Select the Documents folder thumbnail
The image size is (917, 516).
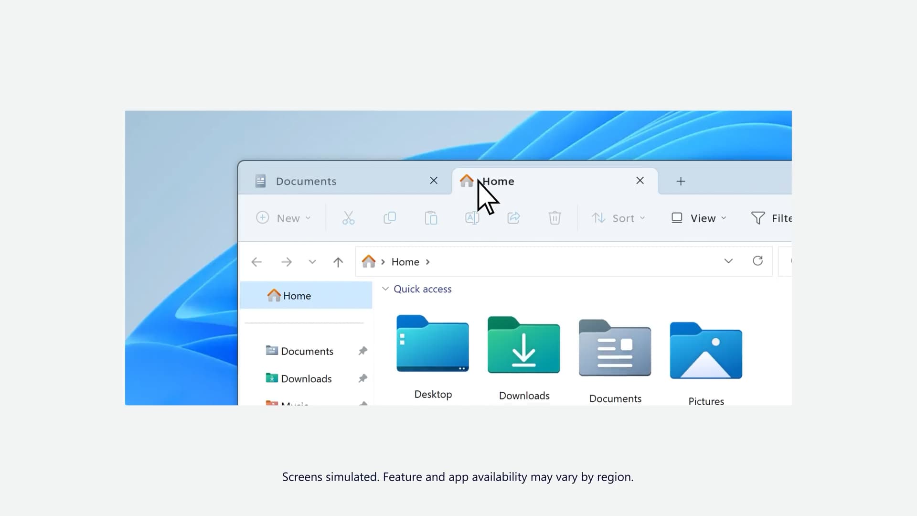[x=615, y=347]
